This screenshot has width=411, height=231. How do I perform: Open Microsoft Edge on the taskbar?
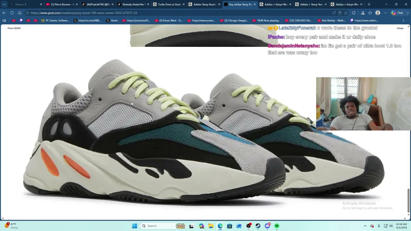[220, 226]
